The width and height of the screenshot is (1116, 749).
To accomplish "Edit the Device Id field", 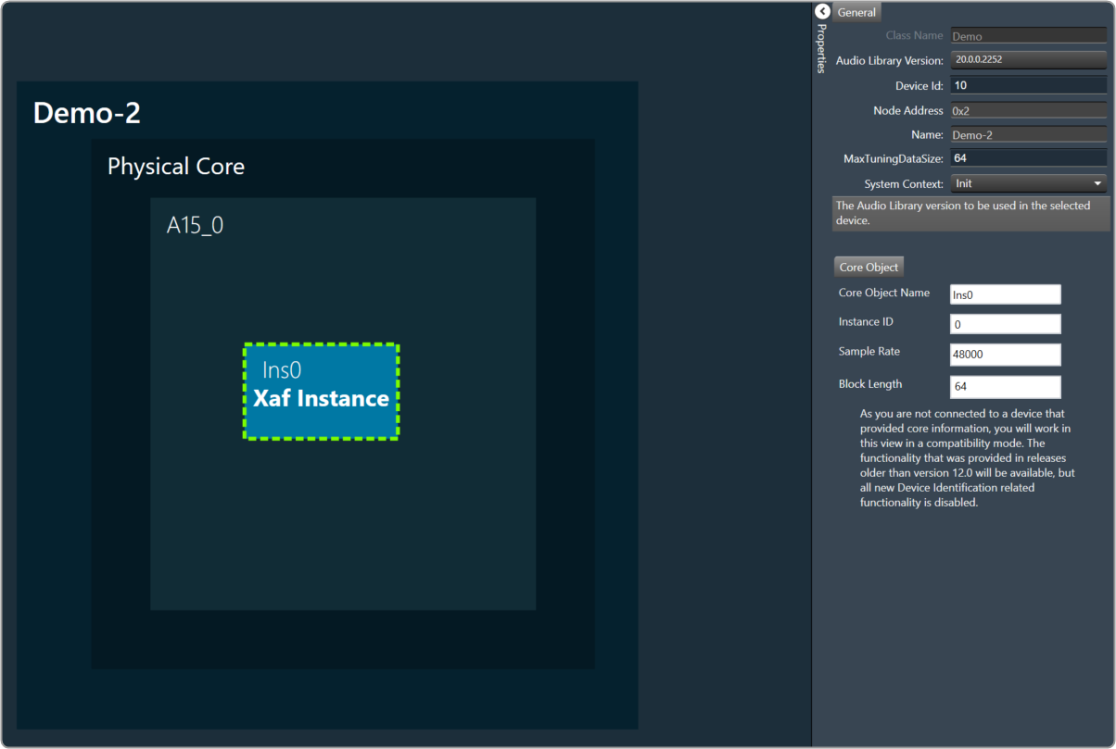I will [x=1028, y=85].
